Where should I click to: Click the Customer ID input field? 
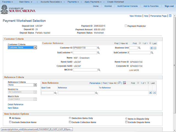pyautogui.click(x=85, y=48)
